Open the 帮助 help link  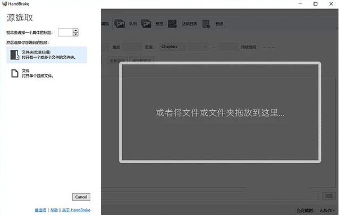(x=54, y=210)
